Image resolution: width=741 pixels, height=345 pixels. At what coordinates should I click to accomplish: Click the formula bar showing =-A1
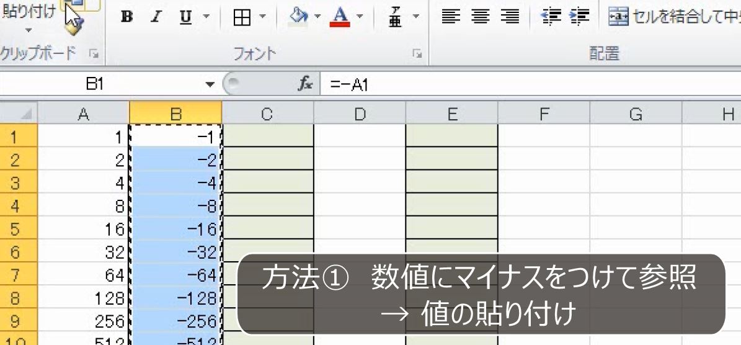tap(530, 84)
